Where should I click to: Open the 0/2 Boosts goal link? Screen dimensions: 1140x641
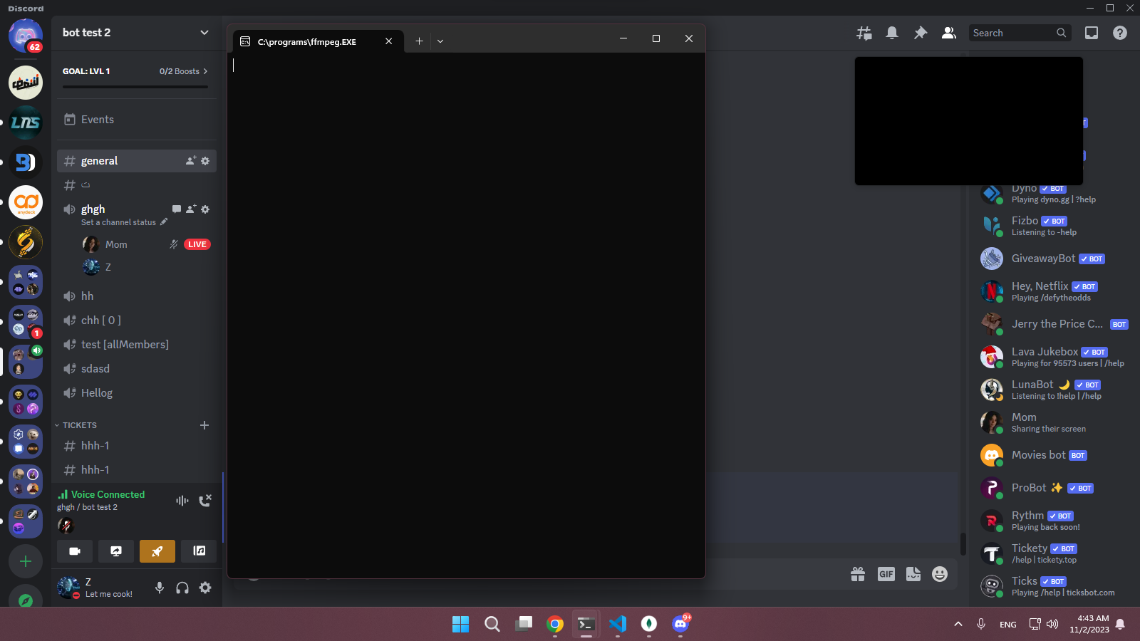pos(183,71)
